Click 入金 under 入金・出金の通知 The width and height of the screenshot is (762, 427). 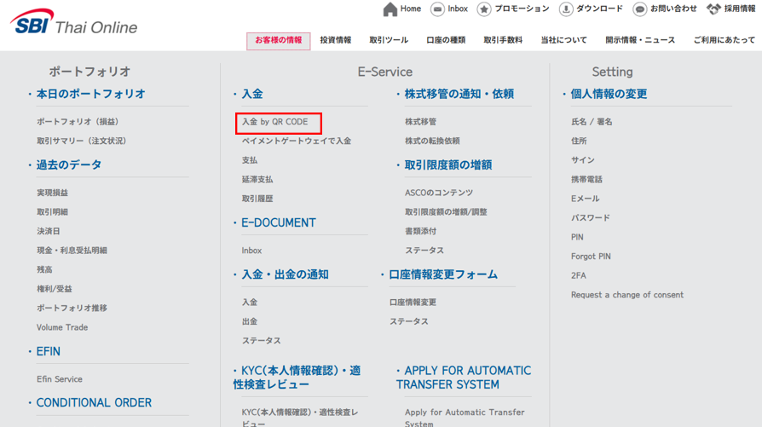250,303
